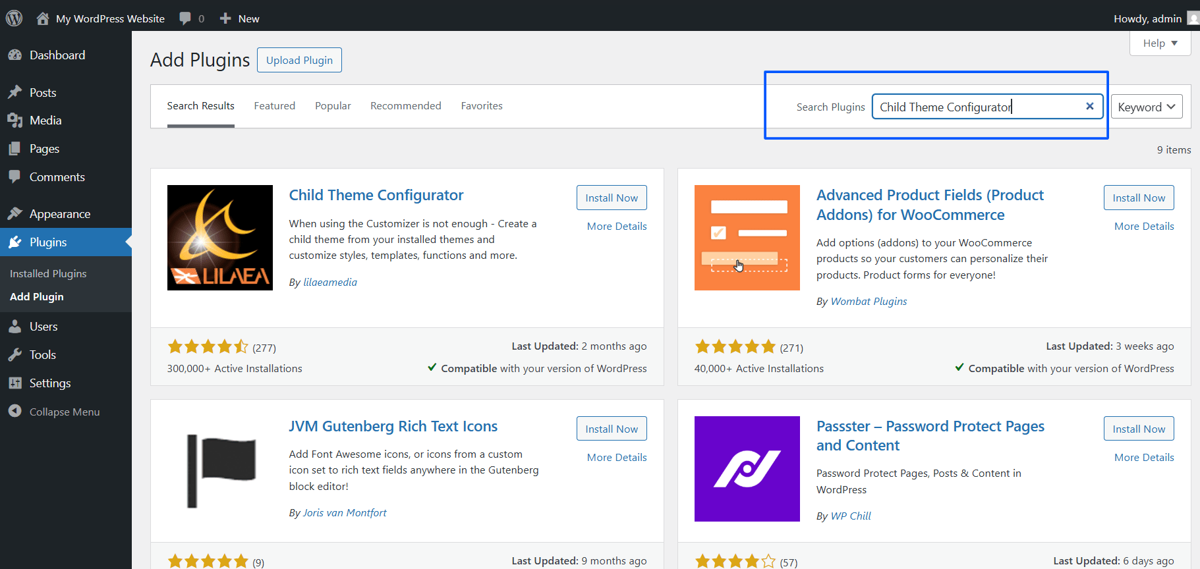
Task: Select Add Plugin submenu item
Action: pos(37,296)
